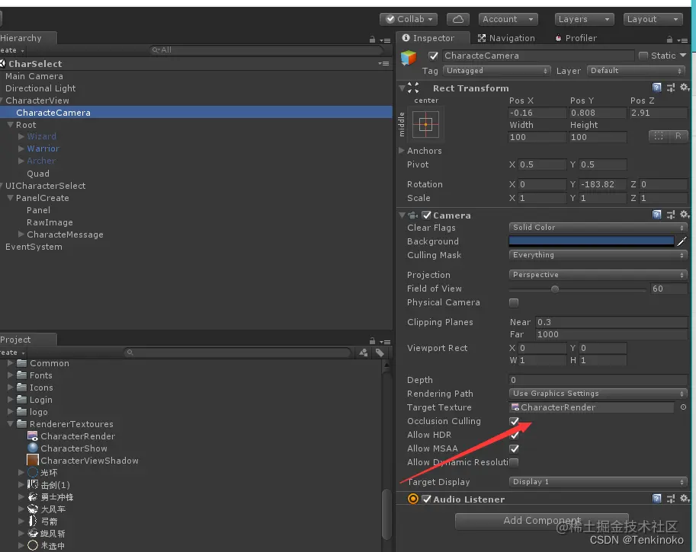Open Camera component help reference icon

click(656, 215)
